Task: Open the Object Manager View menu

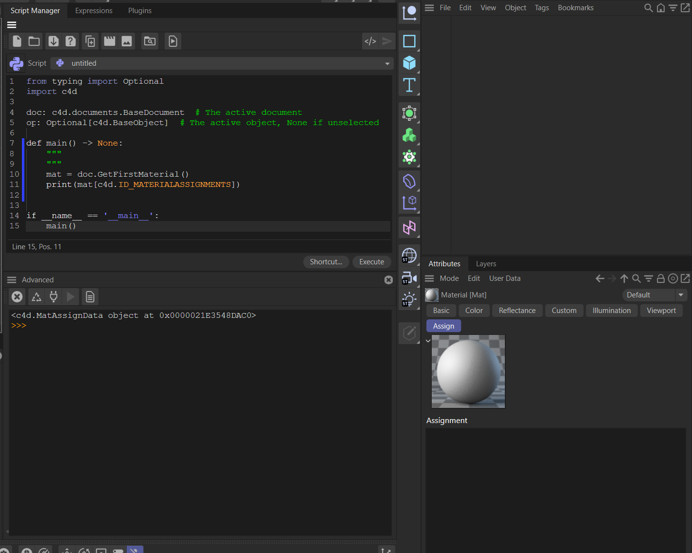Action: 488,8
